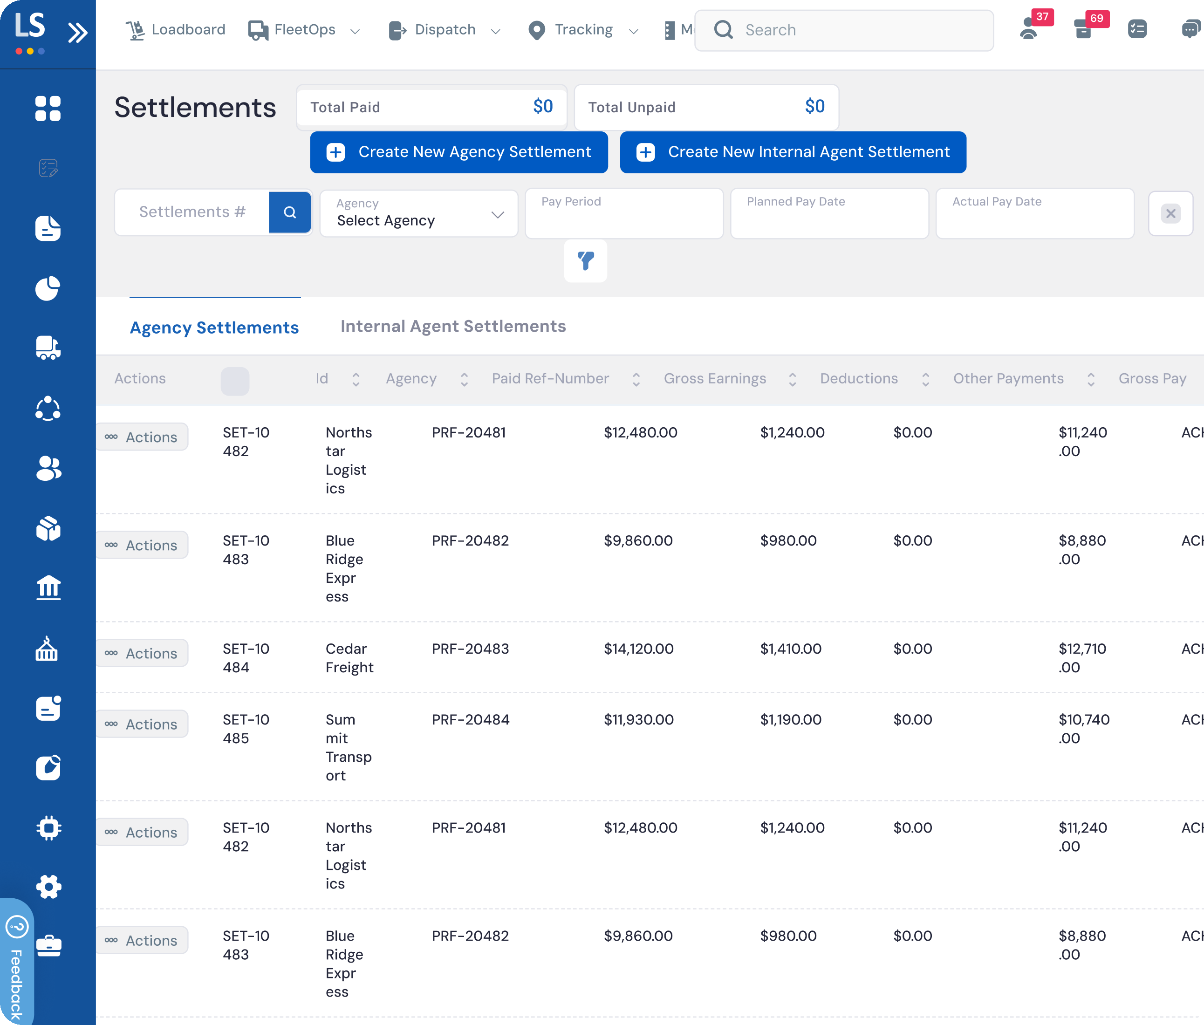Image resolution: width=1204 pixels, height=1025 pixels.
Task: Sort table by Deductions column arrows
Action: pos(926,379)
